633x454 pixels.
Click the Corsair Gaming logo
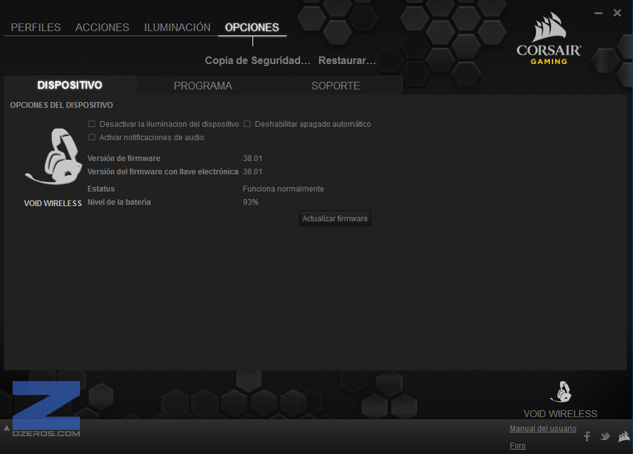pos(549,39)
